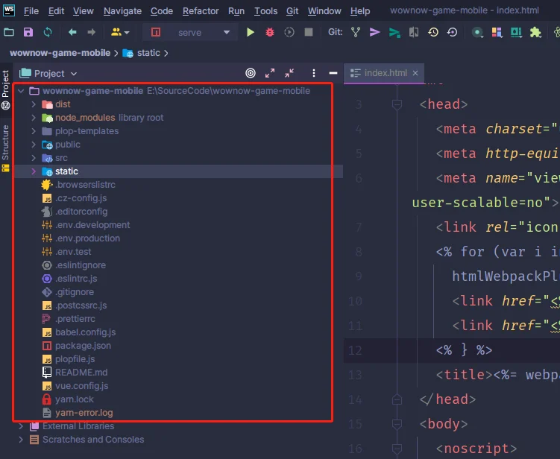Run the serve configuration
The image size is (560, 459).
coord(251,33)
